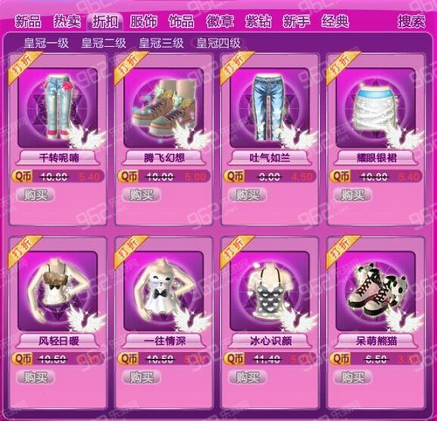Switch to the 徽章 tab
The height and width of the screenshot is (421, 437).
[220, 22]
